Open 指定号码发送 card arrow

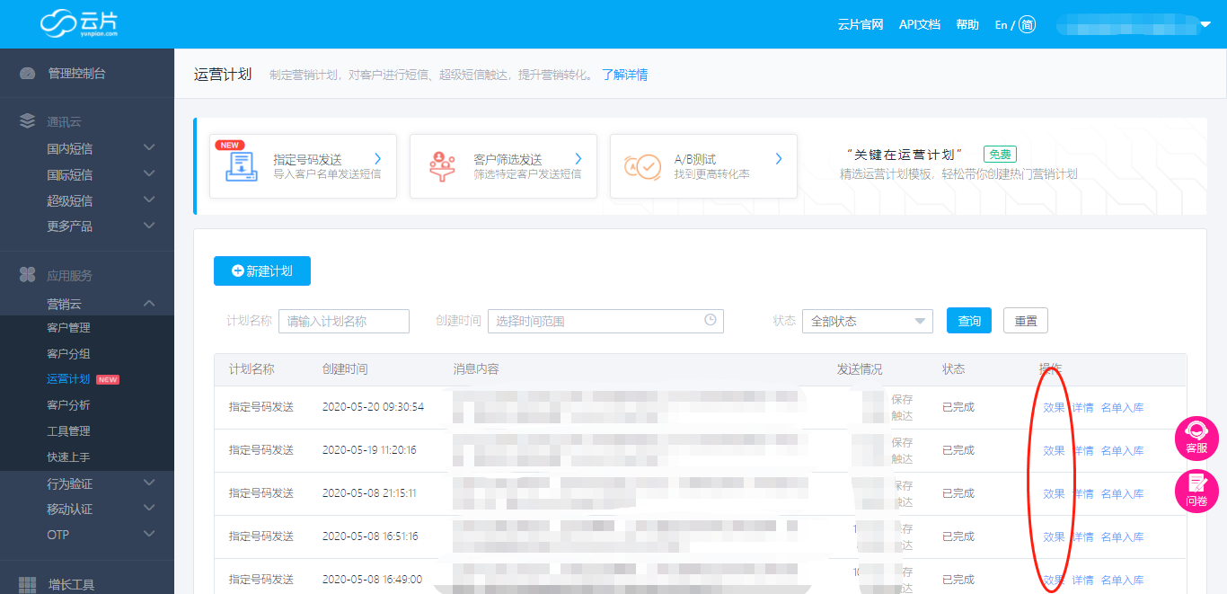[378, 159]
